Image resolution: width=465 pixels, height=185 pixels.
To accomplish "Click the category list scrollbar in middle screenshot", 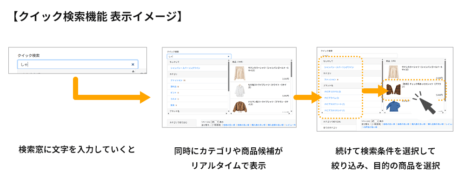I will (x=229, y=86).
